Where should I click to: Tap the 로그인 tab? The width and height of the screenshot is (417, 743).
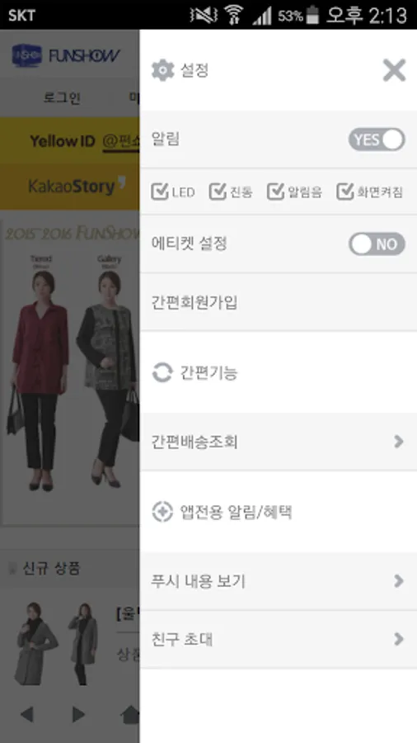(x=62, y=98)
